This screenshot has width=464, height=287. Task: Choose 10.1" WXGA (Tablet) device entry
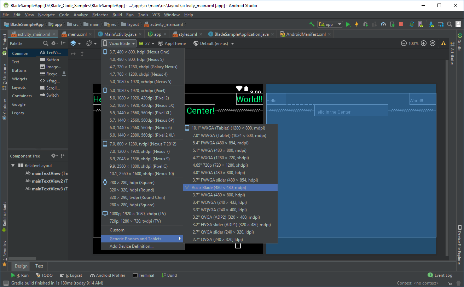(230, 128)
